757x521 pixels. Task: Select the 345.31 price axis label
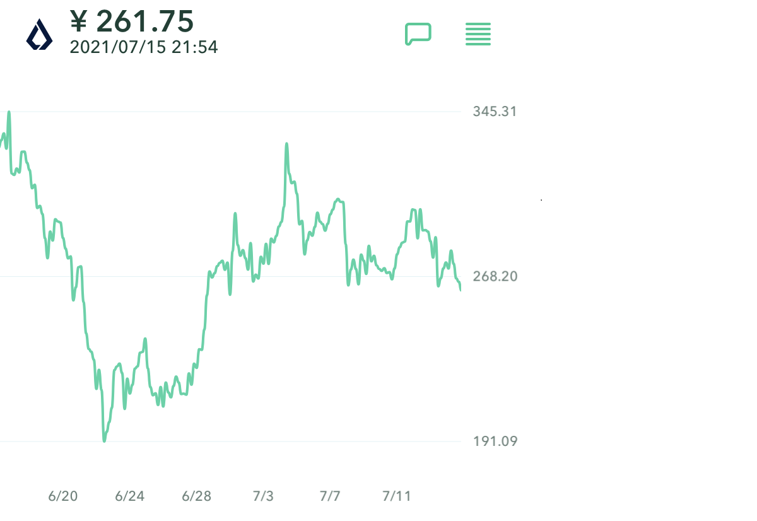[x=495, y=112]
